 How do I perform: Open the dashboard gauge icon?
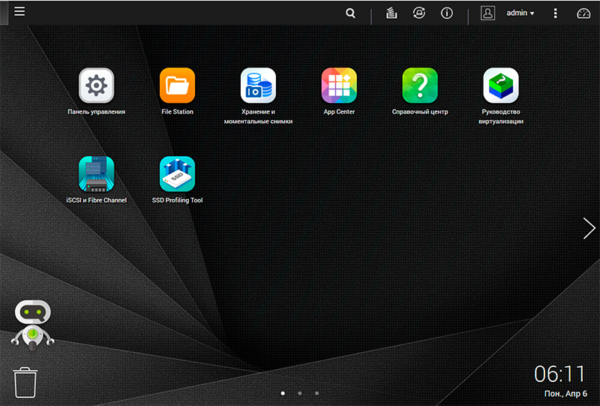583,14
